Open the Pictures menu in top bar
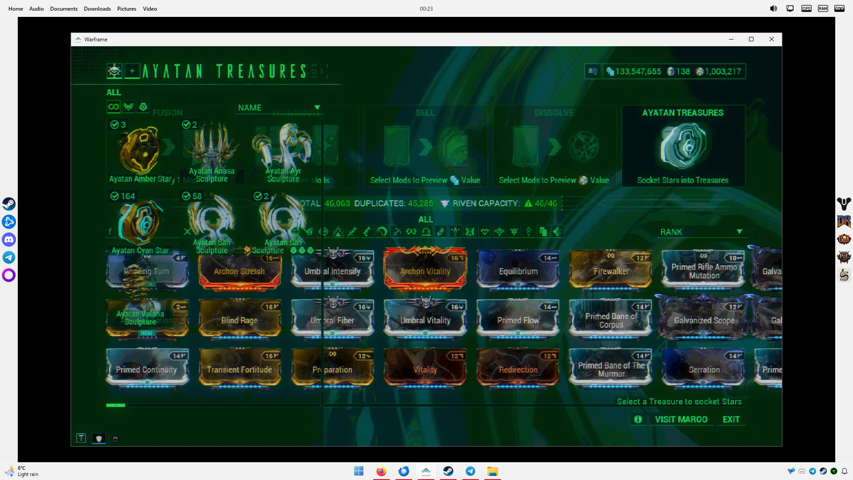853x480 pixels. (127, 8)
